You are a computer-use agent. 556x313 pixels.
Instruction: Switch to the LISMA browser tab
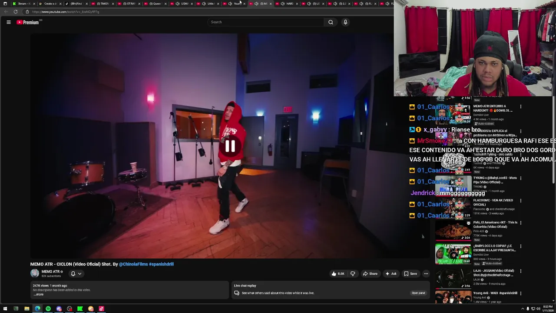pyautogui.click(x=181, y=3)
